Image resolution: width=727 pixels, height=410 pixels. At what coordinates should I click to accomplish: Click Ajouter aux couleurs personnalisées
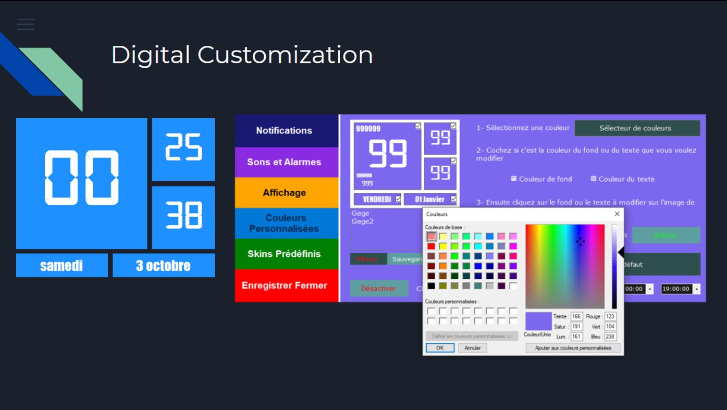(x=573, y=347)
